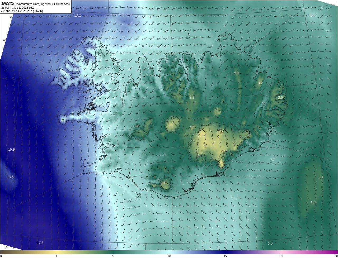Click the 3.1 value label
Viewport: 338px width, 258px height.
pos(163,183)
